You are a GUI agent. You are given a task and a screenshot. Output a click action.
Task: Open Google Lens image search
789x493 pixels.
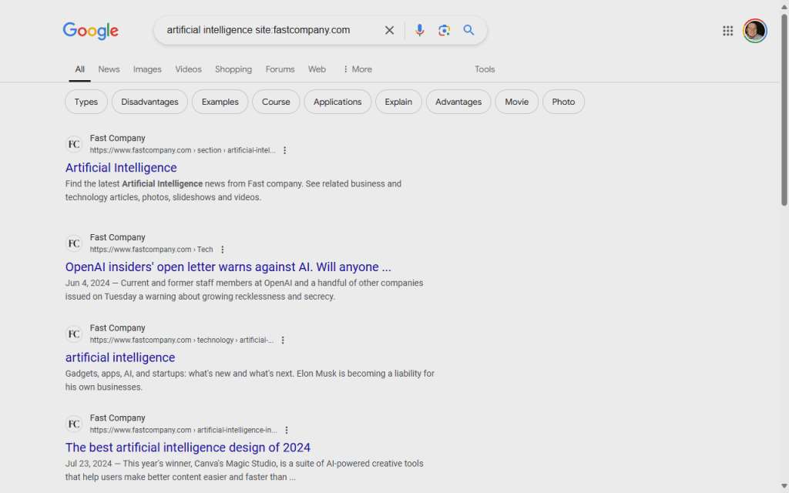coord(444,30)
